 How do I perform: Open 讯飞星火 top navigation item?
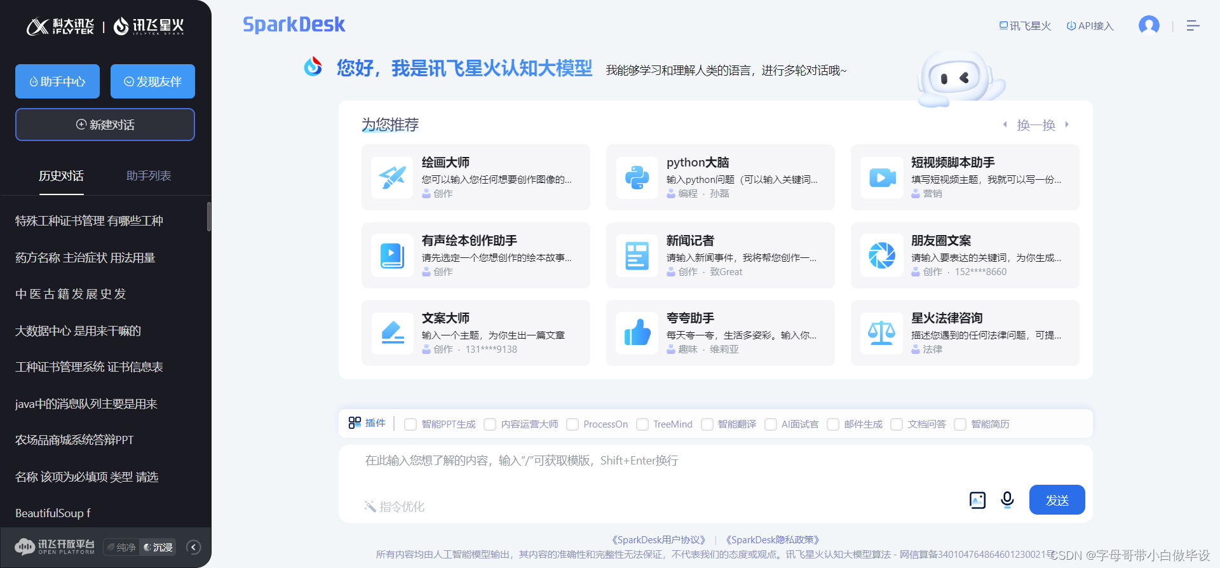pos(1025,26)
